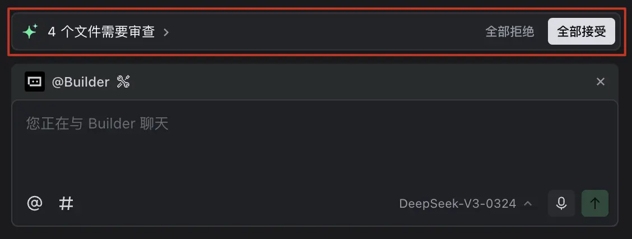Accept all changes with 全部接受
Screen dimensions: 632x239
pos(582,32)
